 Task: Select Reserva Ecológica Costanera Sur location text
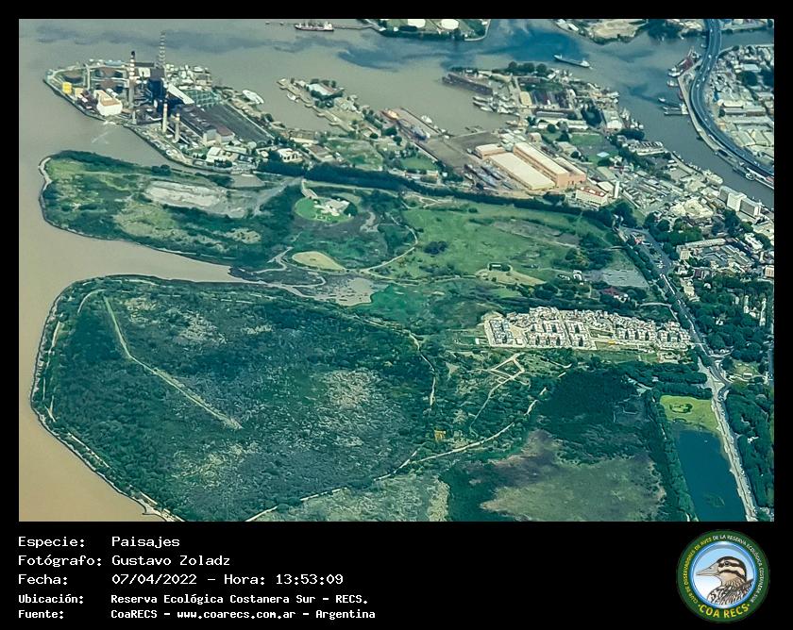coord(239,599)
